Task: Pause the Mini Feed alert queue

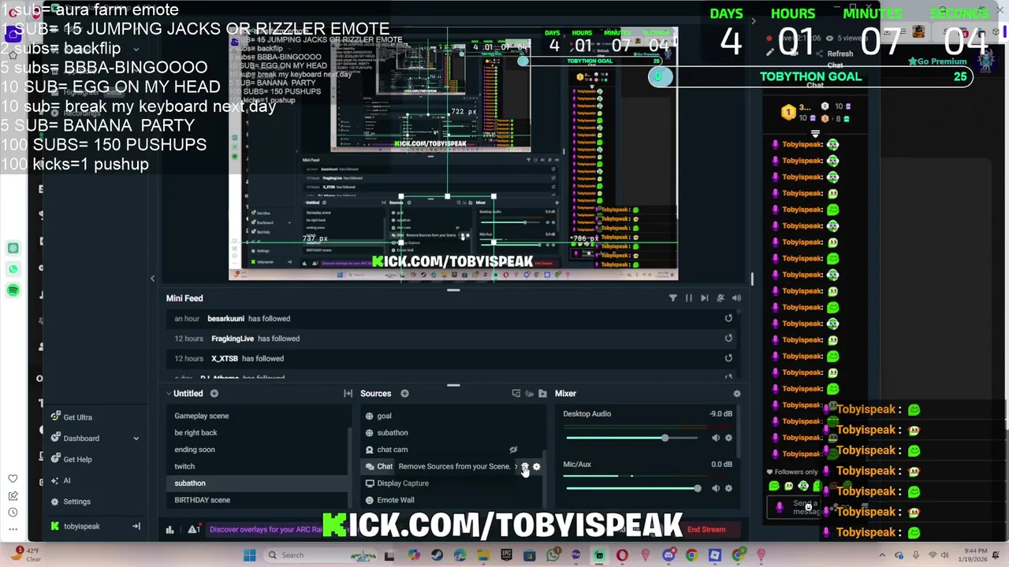Action: pyautogui.click(x=688, y=298)
